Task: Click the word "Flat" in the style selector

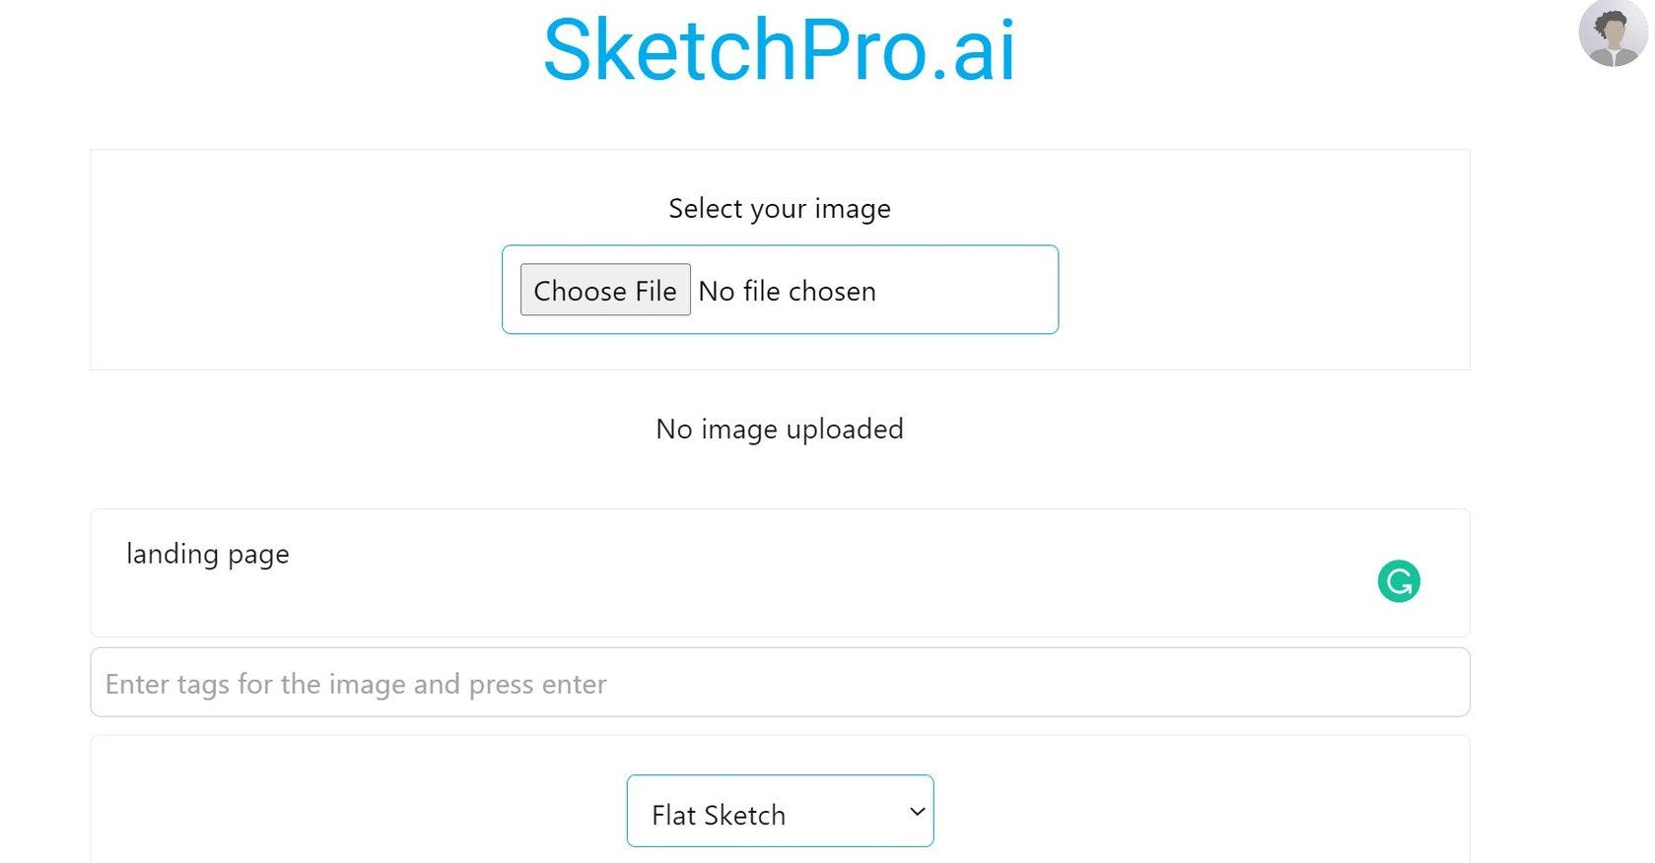Action: coord(674,816)
